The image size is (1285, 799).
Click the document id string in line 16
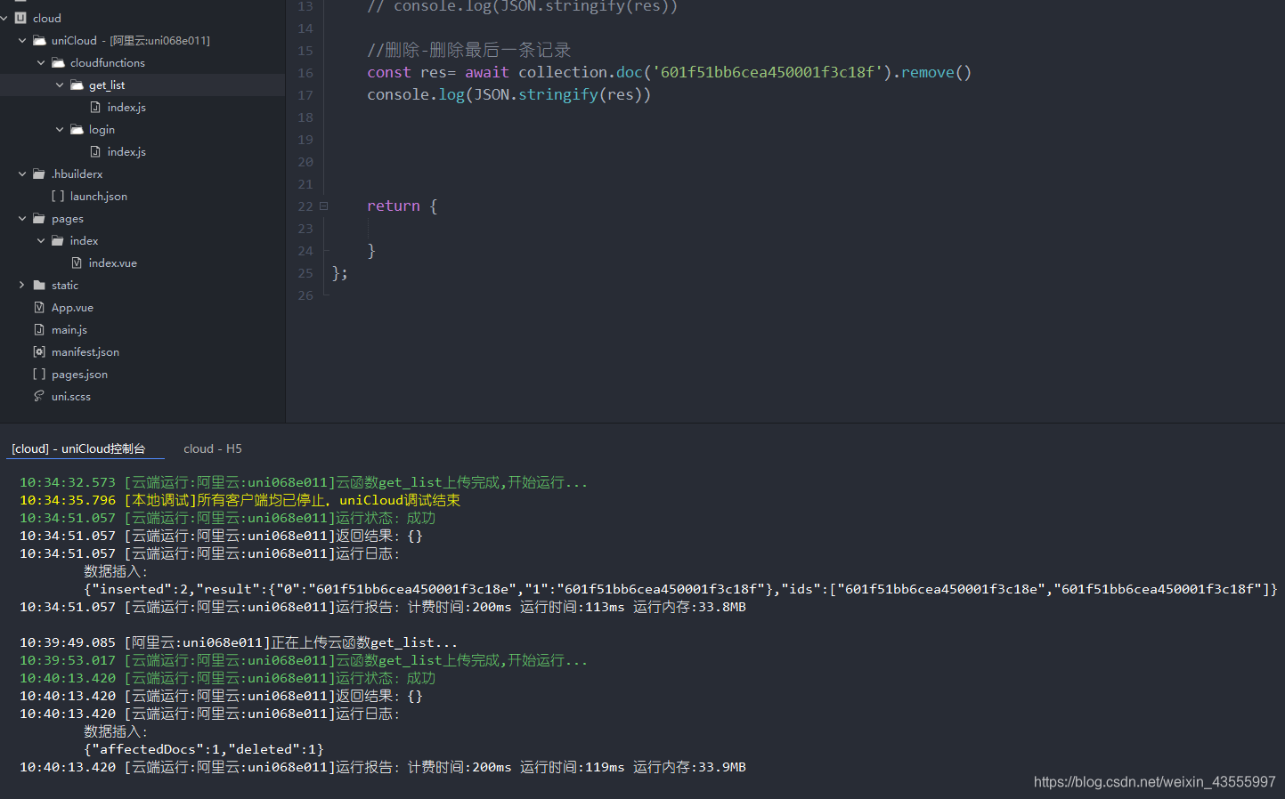click(x=767, y=72)
